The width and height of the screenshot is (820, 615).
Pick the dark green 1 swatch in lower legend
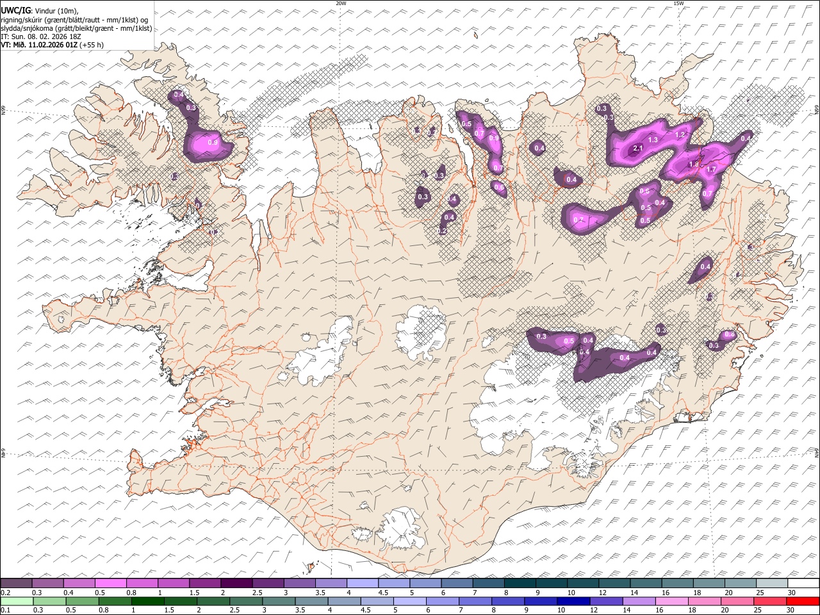148,601
